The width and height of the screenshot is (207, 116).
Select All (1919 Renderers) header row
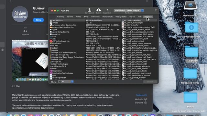(x=103, y=20)
